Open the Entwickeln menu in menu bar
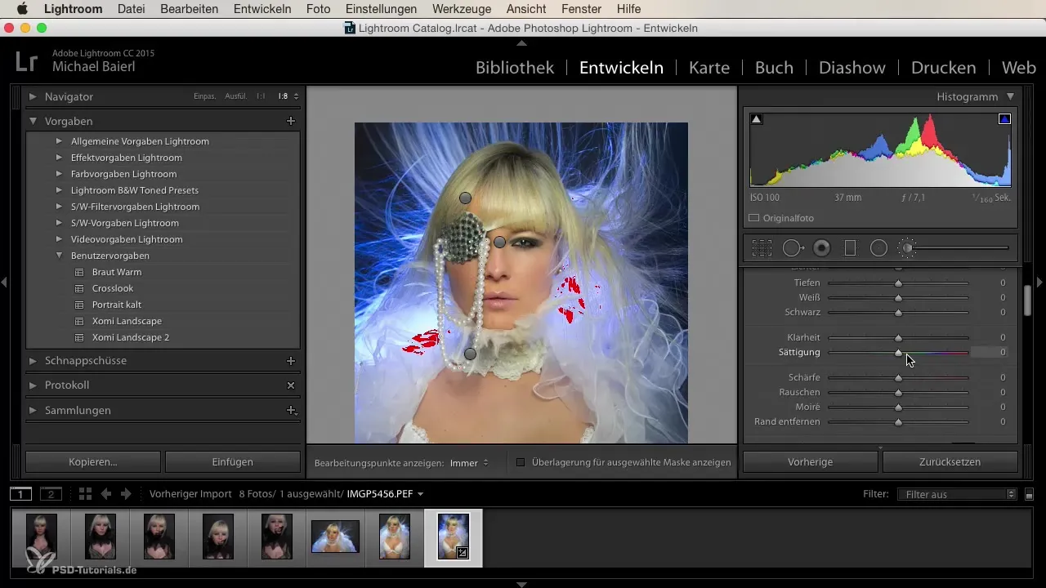 coord(262,9)
